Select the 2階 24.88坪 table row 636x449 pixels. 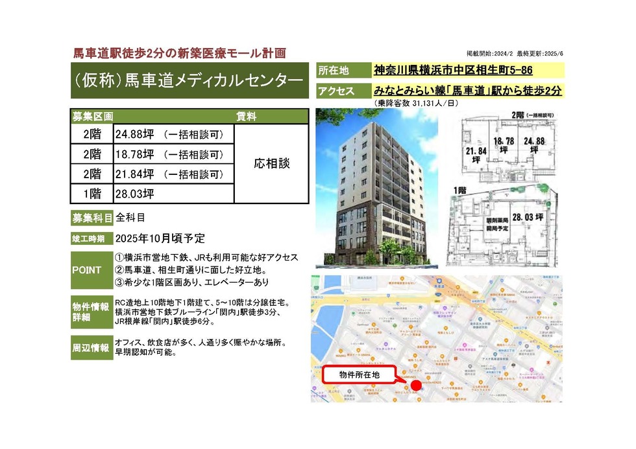[152, 134]
